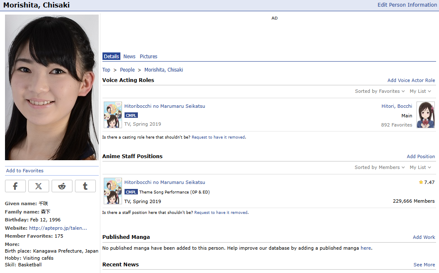Click Add Voice Actor Role link
439x273 pixels.
pos(411,80)
